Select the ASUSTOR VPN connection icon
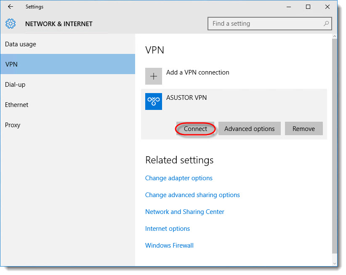This screenshot has width=346, height=275. click(x=154, y=101)
